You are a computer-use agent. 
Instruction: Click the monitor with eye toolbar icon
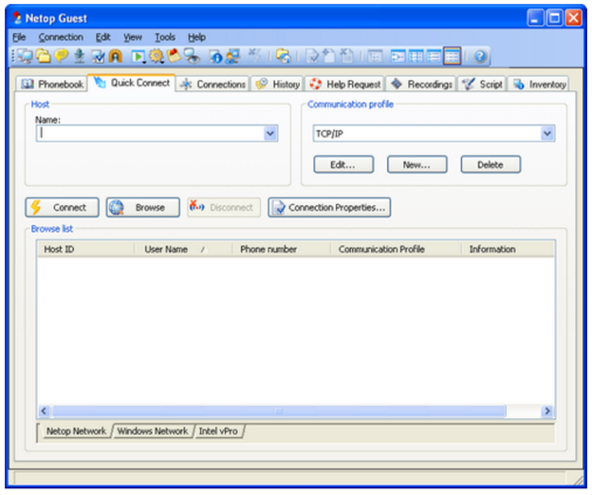point(193,56)
